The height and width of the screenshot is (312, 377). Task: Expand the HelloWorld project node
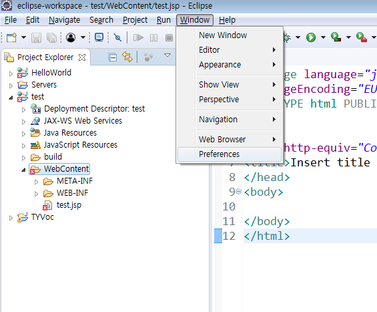11,73
